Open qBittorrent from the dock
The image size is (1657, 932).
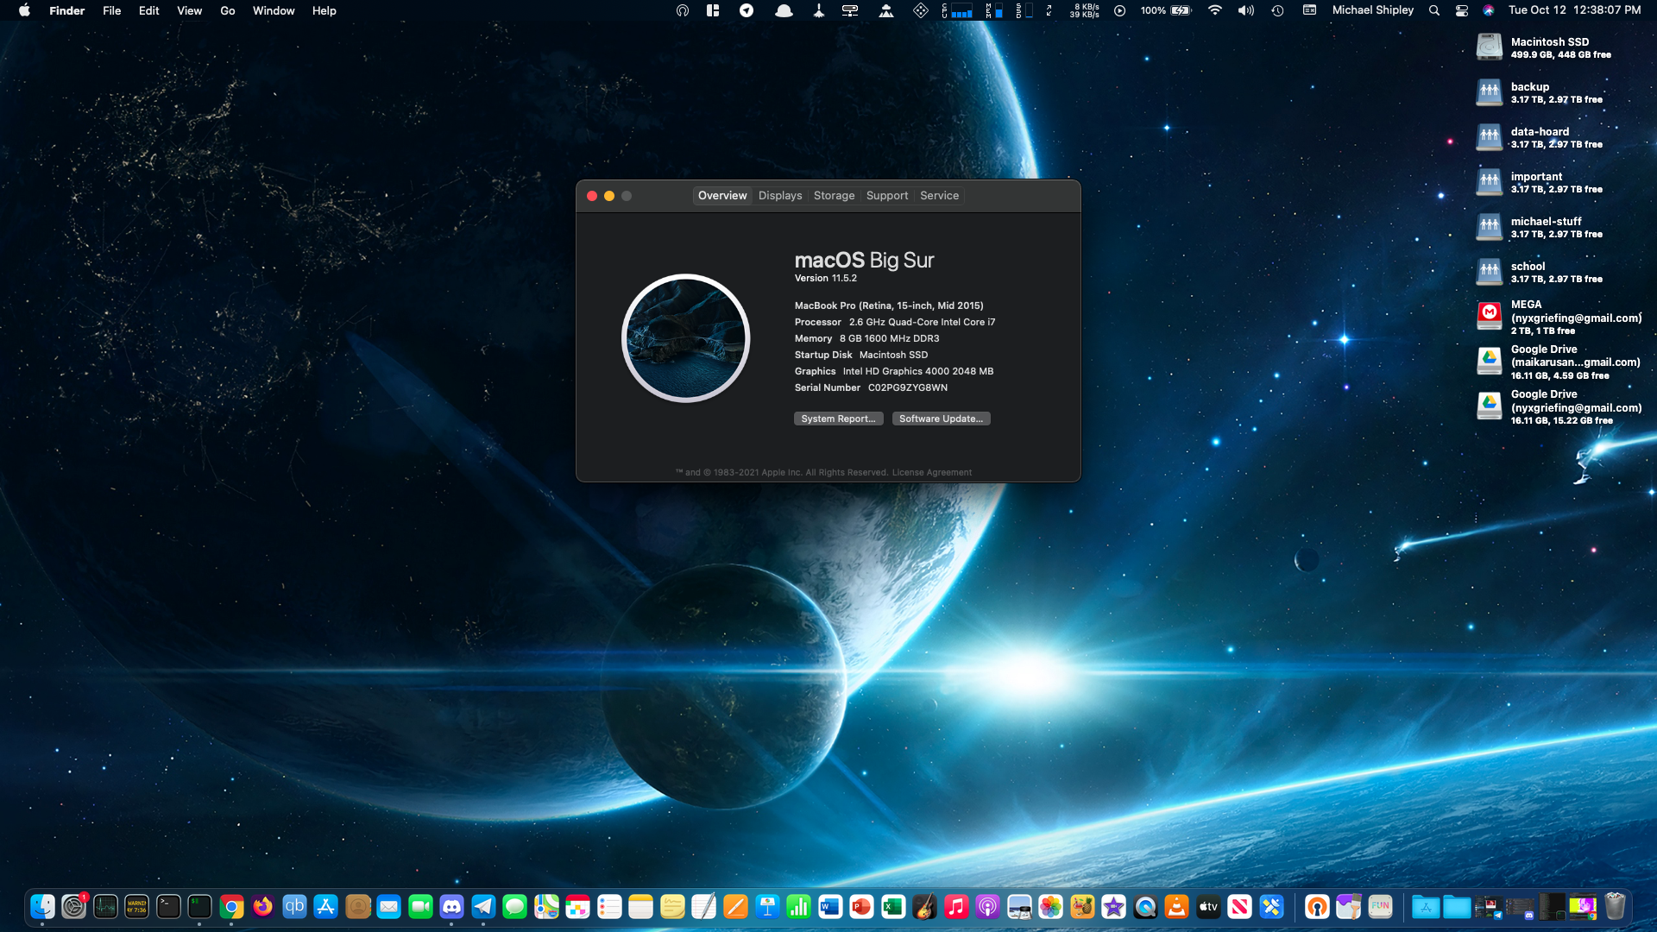click(294, 906)
